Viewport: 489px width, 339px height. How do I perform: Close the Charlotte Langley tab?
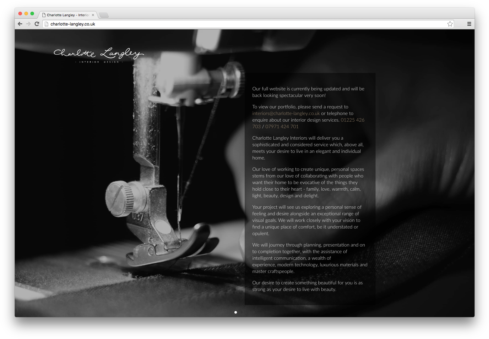pos(93,15)
